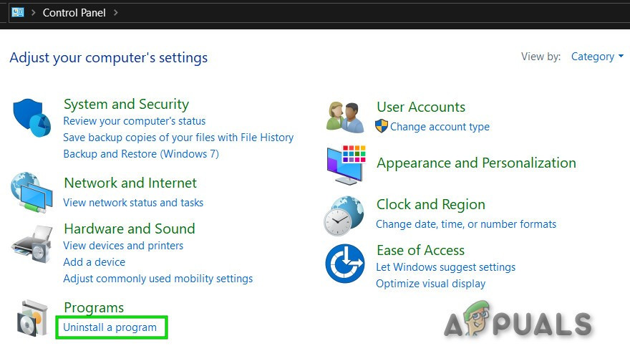Open Backup and Restore (Windows 7)
The width and height of the screenshot is (630, 346).
141,154
